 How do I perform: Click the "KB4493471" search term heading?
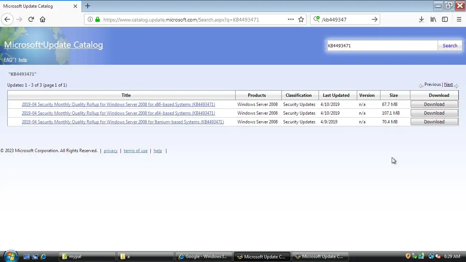point(22,74)
